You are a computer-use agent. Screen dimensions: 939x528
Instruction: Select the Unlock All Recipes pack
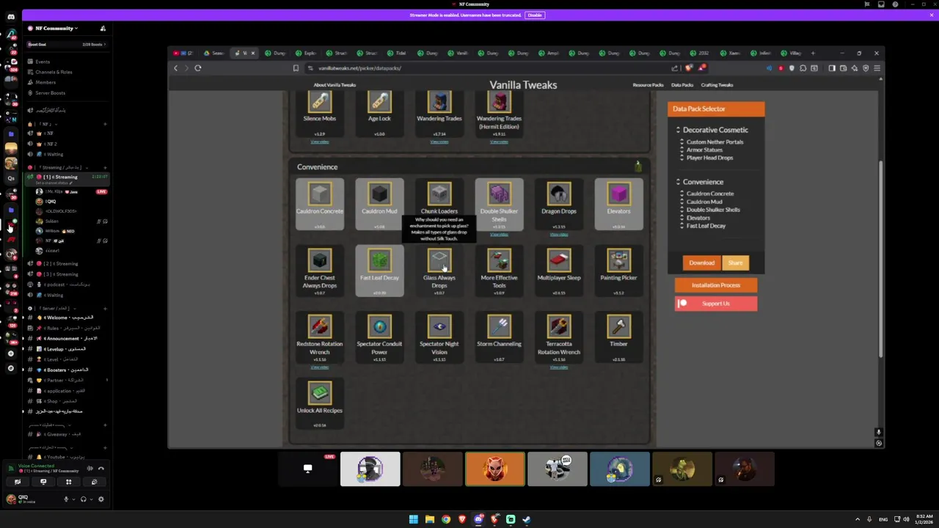pyautogui.click(x=319, y=403)
